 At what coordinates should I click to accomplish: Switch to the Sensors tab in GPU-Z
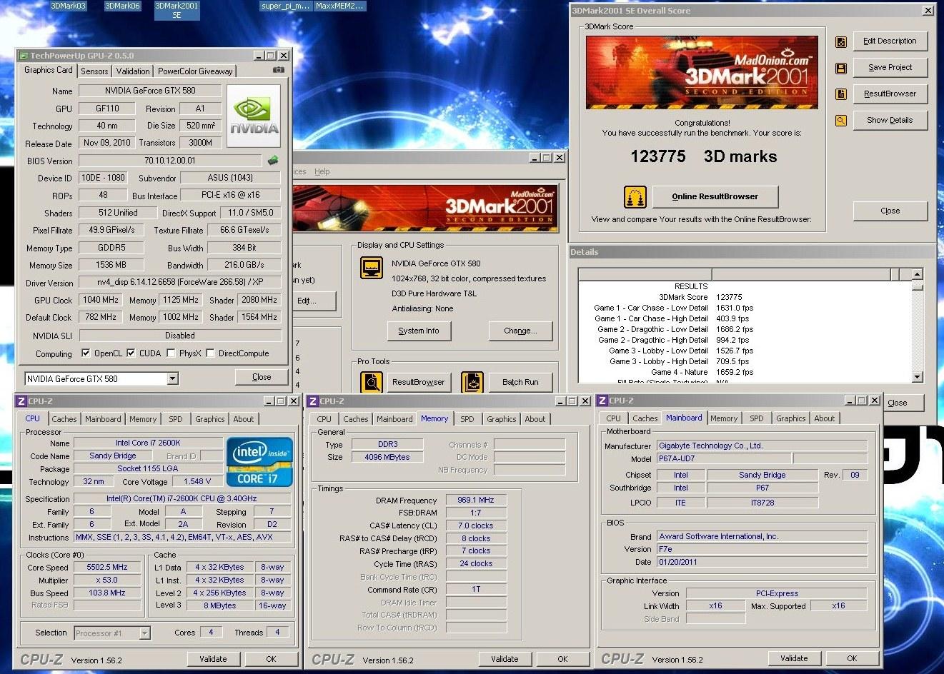coord(94,71)
